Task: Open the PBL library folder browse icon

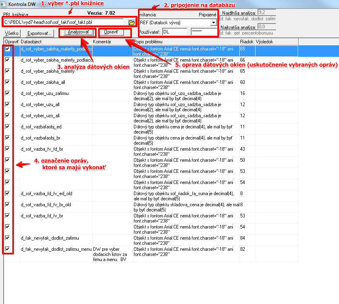Action: (132, 23)
